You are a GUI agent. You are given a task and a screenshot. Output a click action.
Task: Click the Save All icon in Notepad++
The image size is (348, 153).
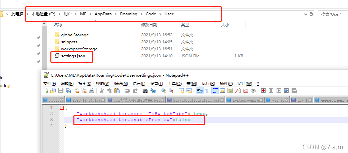pos(68,90)
